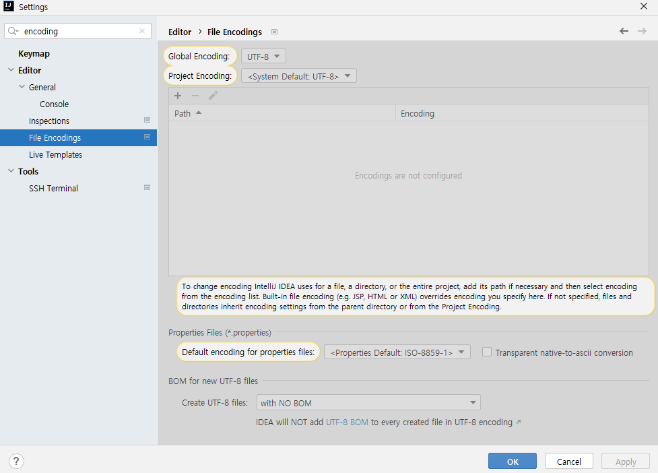Click the search magnifier icon in settings
Screen dimensions: 658x473
point(13,31)
